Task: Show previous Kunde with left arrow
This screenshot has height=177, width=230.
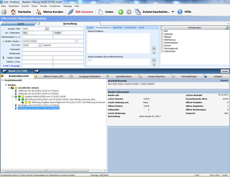Action: pyautogui.click(x=5, y=71)
